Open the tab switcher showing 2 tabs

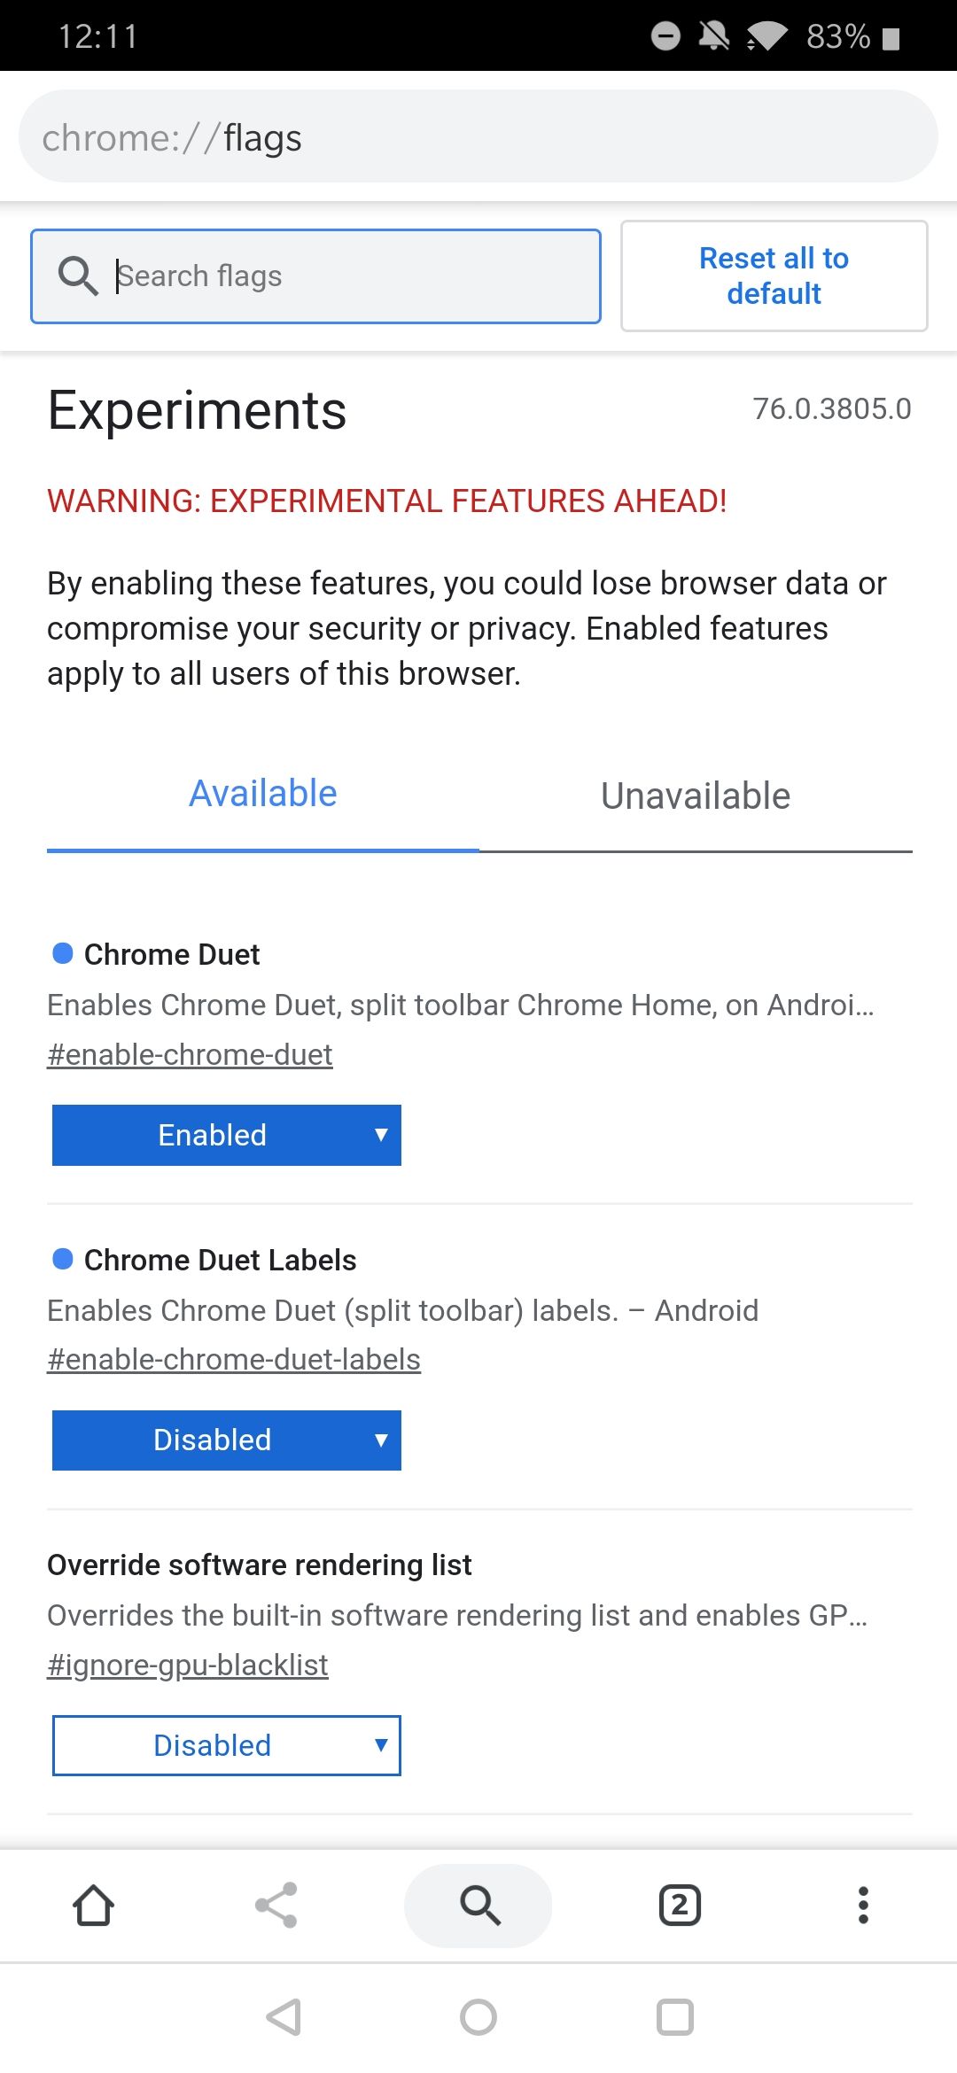(x=677, y=1906)
